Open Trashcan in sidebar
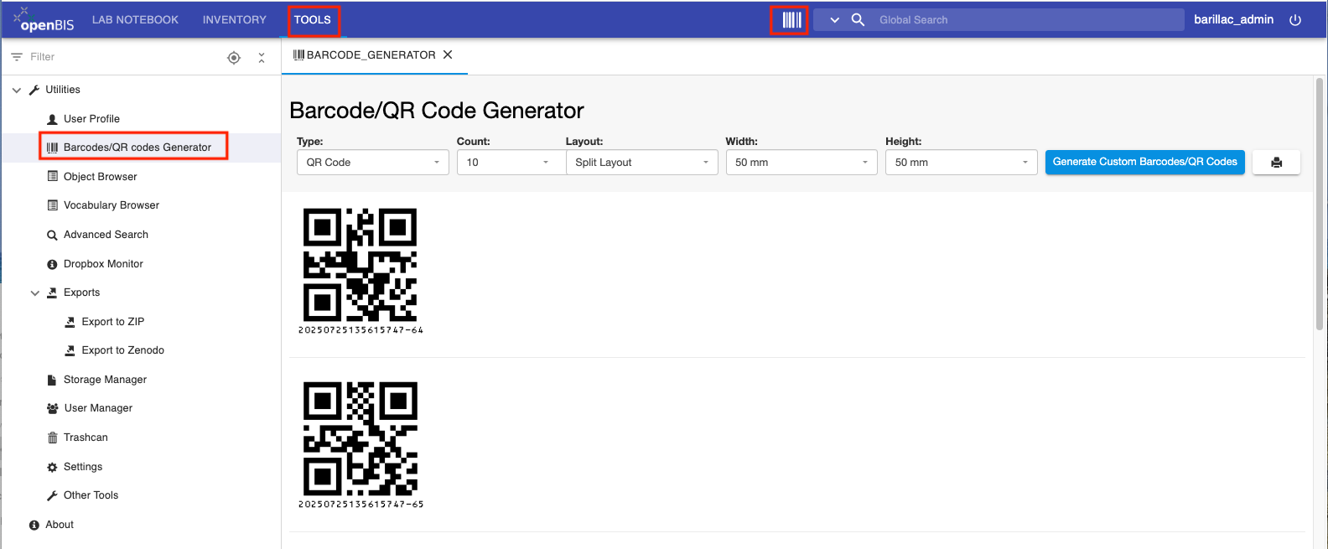The image size is (1328, 549). pos(86,438)
